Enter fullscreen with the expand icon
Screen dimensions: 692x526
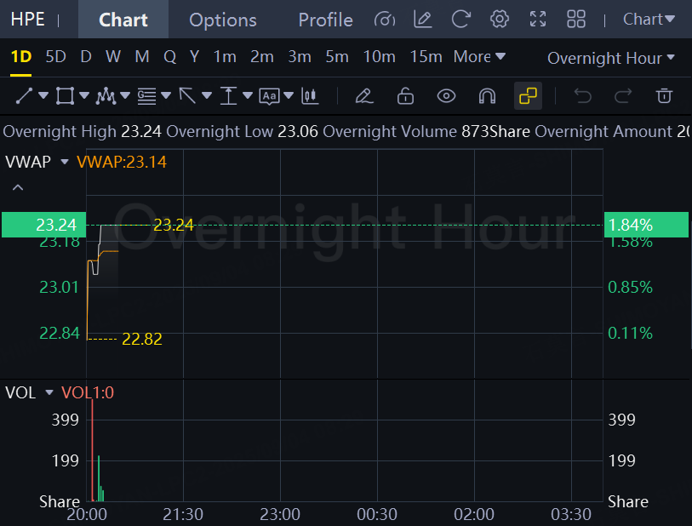[538, 20]
